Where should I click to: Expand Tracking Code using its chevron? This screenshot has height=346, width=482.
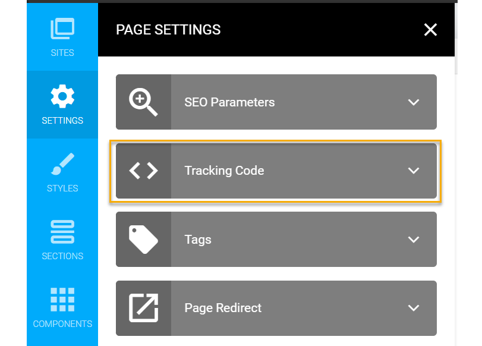click(x=414, y=171)
